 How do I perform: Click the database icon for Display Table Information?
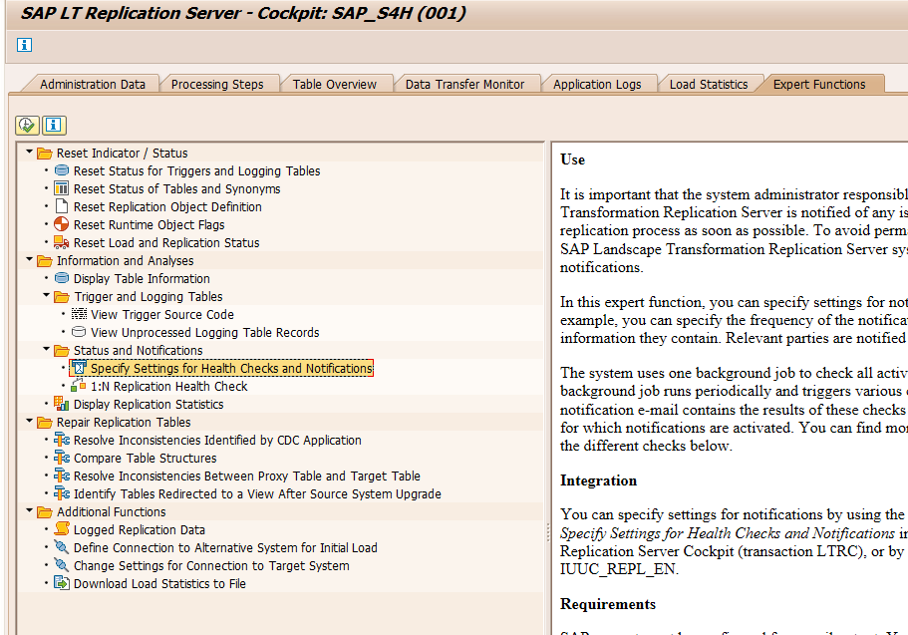[x=62, y=278]
